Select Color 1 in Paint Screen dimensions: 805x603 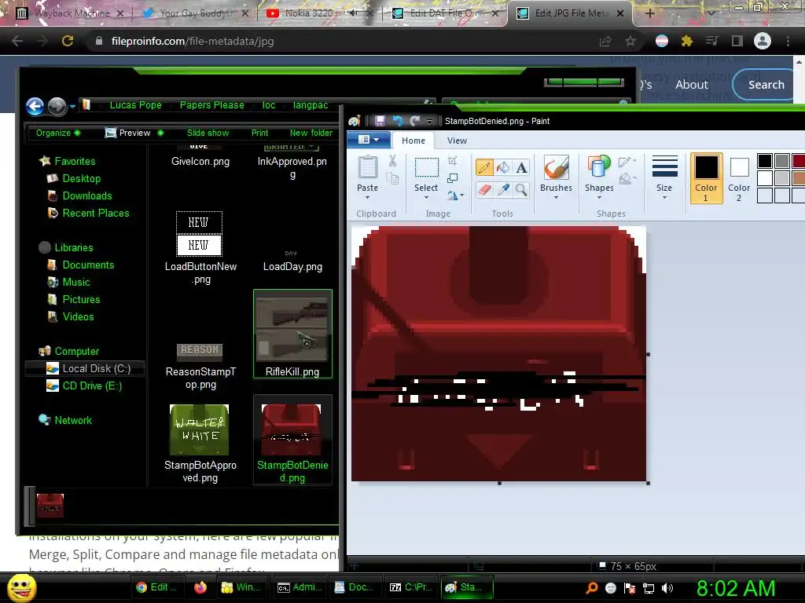pos(706,178)
